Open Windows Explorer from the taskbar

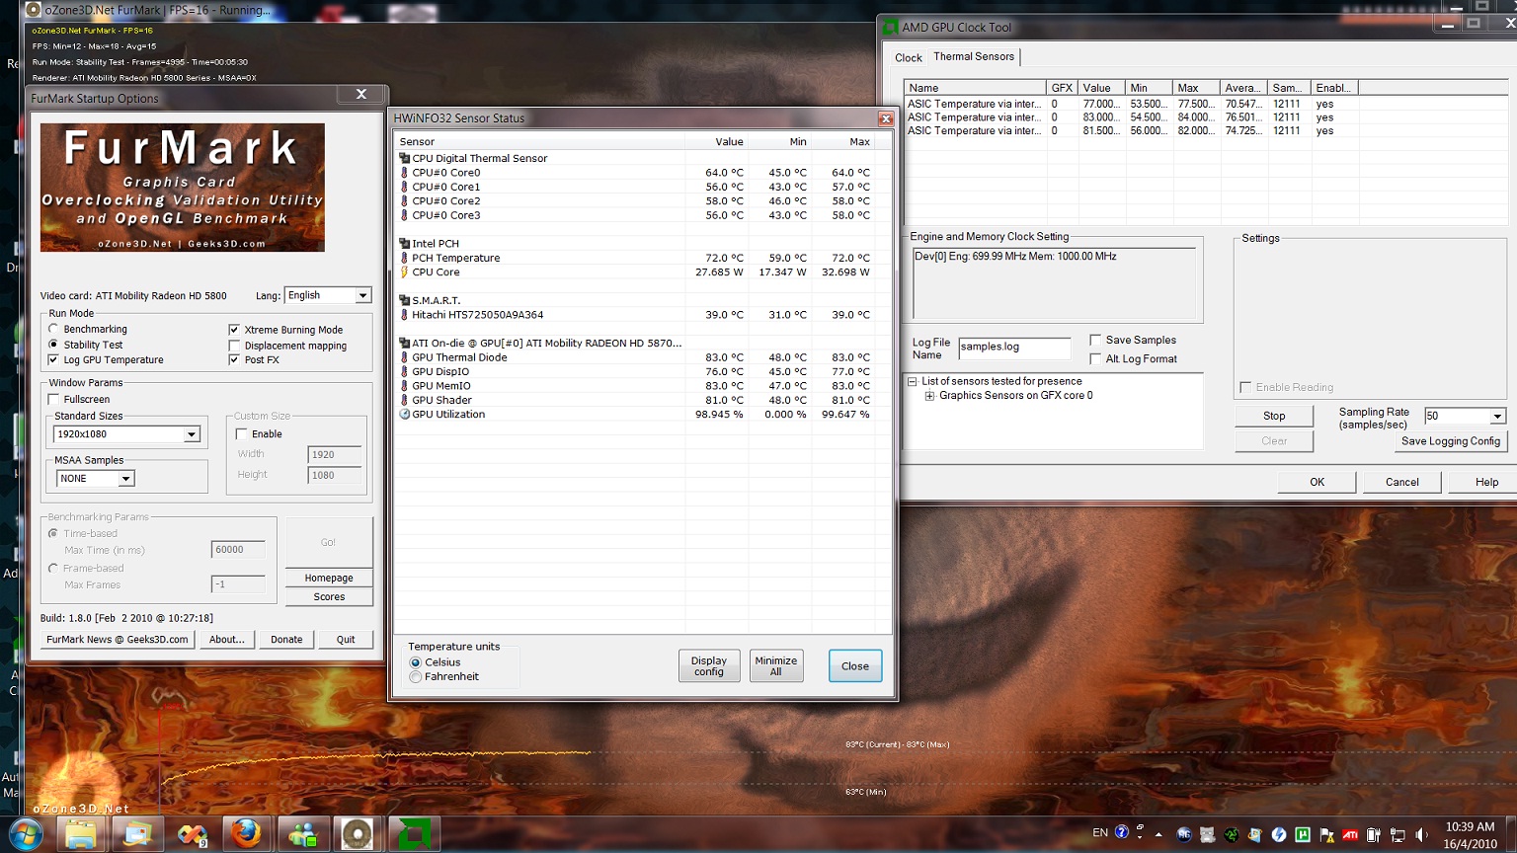(81, 835)
